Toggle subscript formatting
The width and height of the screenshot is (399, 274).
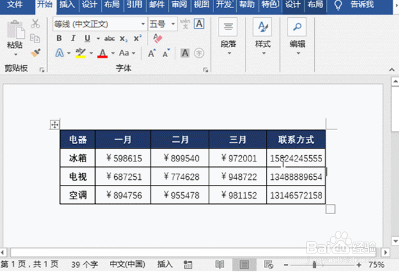click(x=124, y=39)
